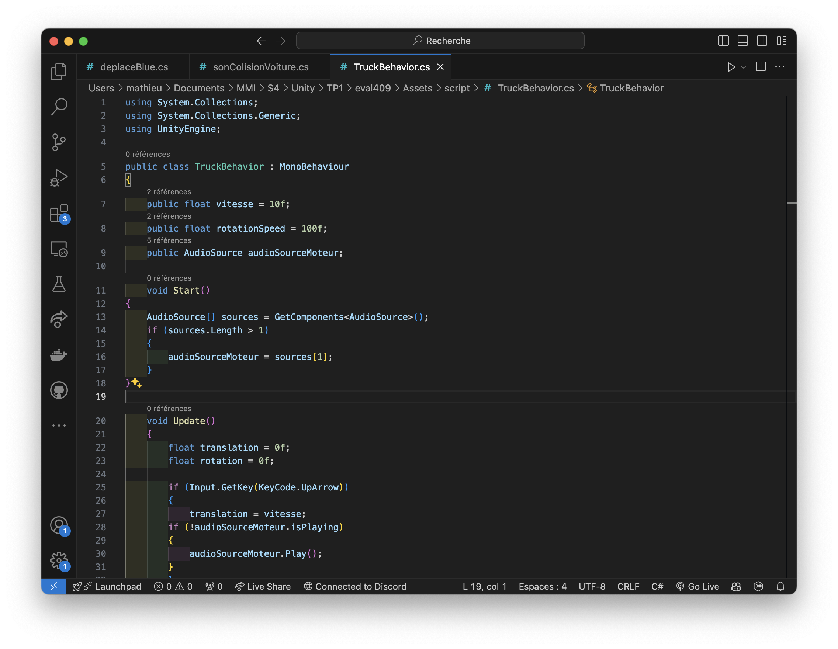The image size is (838, 649).
Task: Open the run button dropdown arrow
Action: coord(744,67)
